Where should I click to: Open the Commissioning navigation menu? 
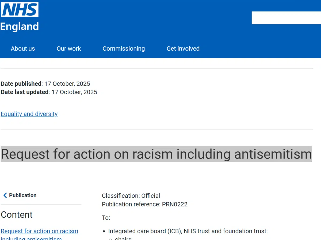tap(124, 49)
